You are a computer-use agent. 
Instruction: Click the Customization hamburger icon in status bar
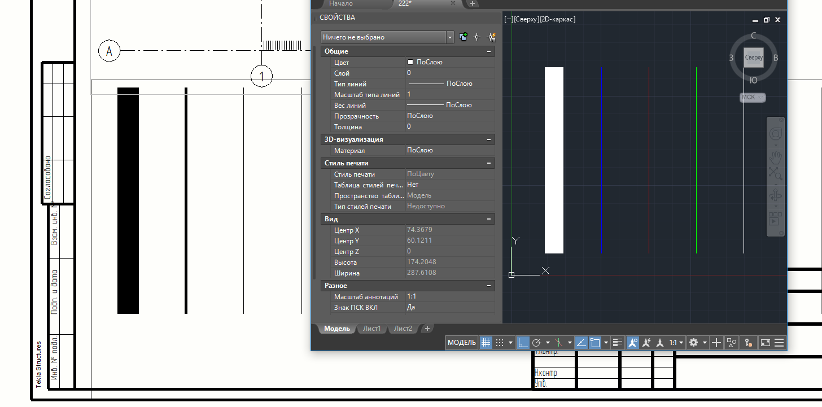(780, 343)
